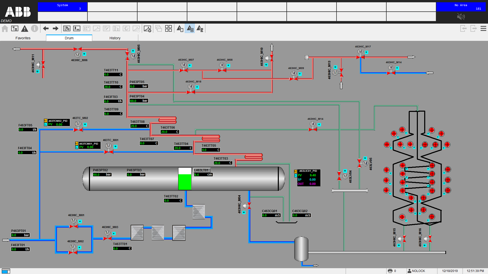Click the 463HIC_M06 valve motor symbol
This screenshot has width=488, height=274.
78,55
